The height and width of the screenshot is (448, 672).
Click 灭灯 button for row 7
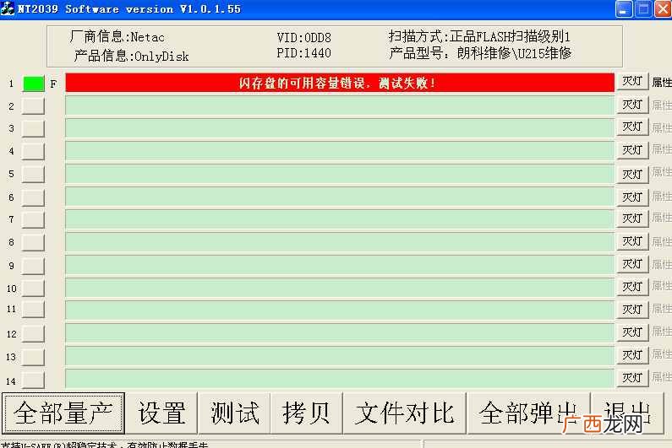(x=632, y=219)
